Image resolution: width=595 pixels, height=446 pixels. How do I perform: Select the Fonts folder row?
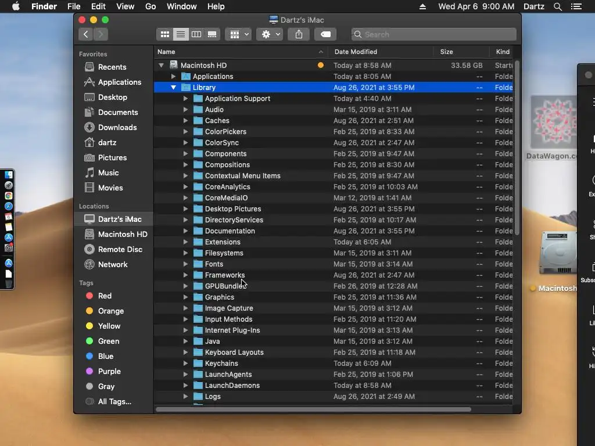pyautogui.click(x=333, y=264)
